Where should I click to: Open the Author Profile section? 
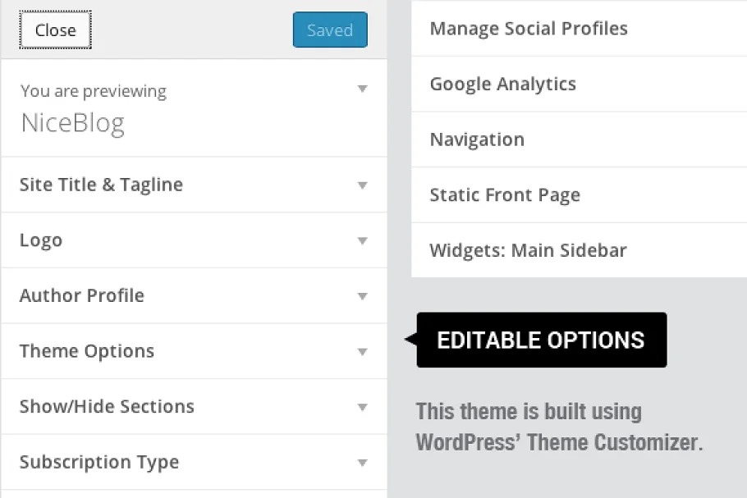pyautogui.click(x=82, y=295)
